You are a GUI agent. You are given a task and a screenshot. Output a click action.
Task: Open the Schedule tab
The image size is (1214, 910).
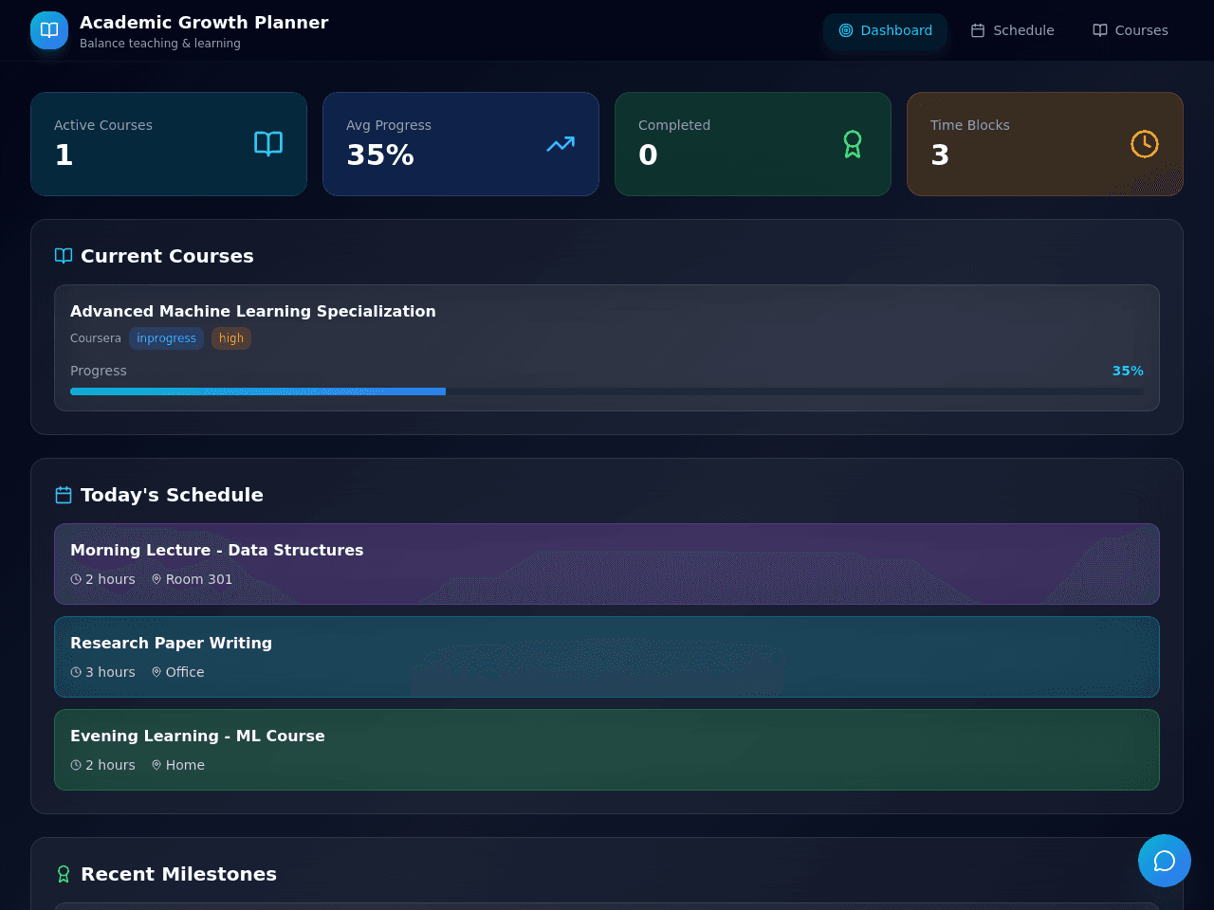(1013, 30)
